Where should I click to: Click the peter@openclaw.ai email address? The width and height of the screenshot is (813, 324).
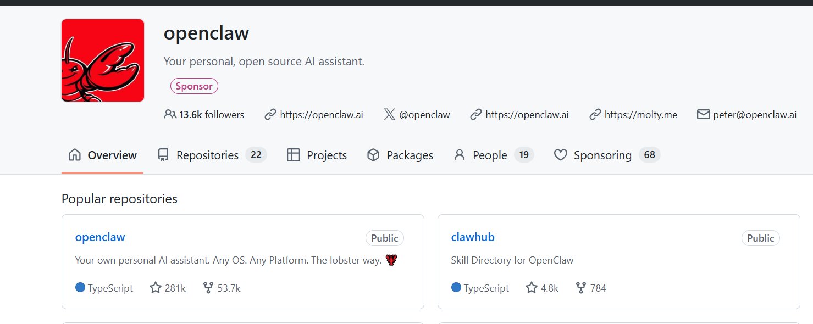click(754, 115)
